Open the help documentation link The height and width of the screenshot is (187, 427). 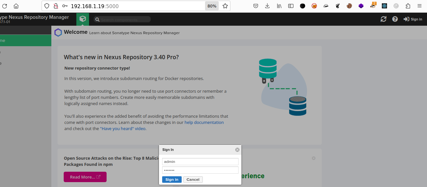[204, 123]
